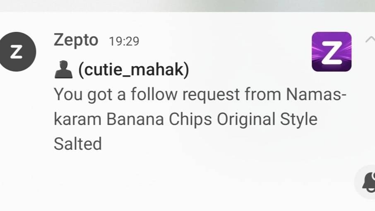The height and width of the screenshot is (211, 375).
Task: Click the Zepto app name label
Action: click(x=76, y=41)
